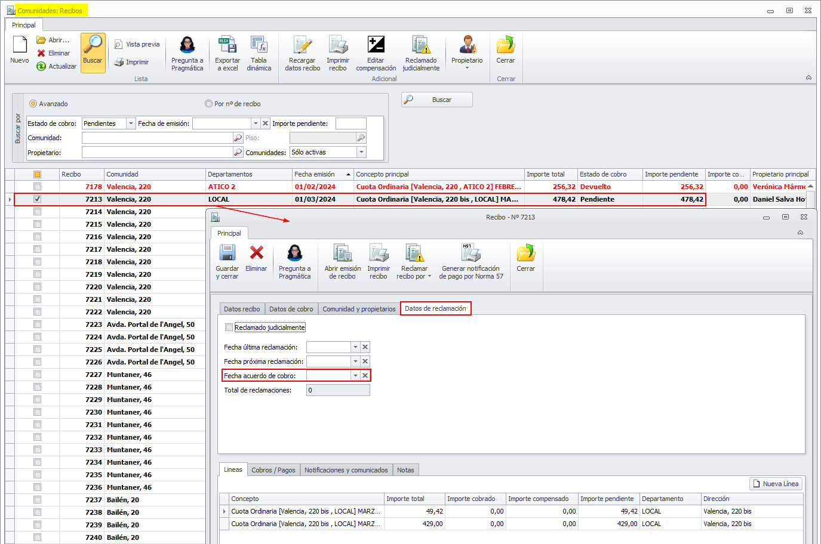Click Imprimir in the Lista group
This screenshot has width=821, height=544.
pyautogui.click(x=131, y=62)
